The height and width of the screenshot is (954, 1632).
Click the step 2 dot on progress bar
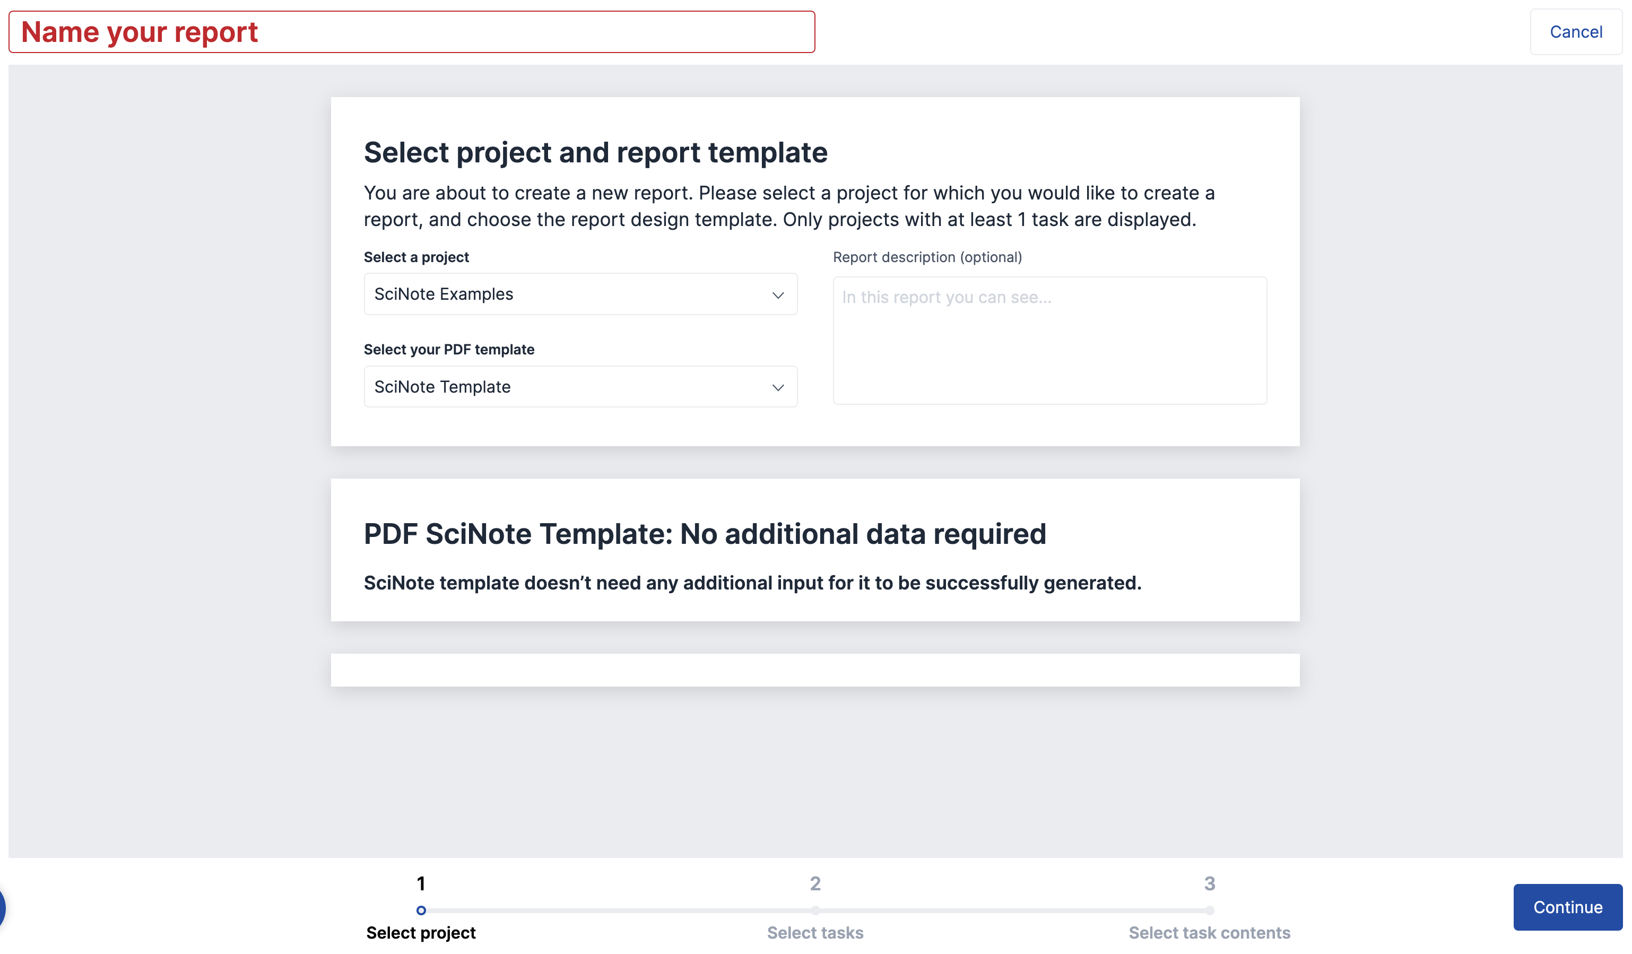[815, 910]
